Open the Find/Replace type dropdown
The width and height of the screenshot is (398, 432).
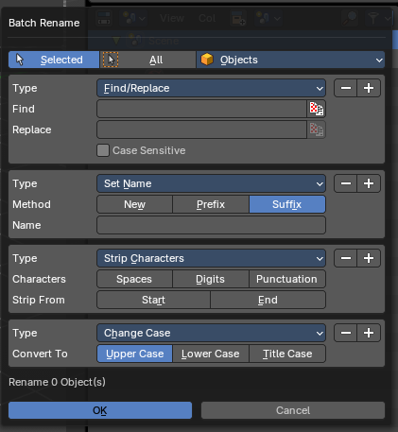[211, 88]
